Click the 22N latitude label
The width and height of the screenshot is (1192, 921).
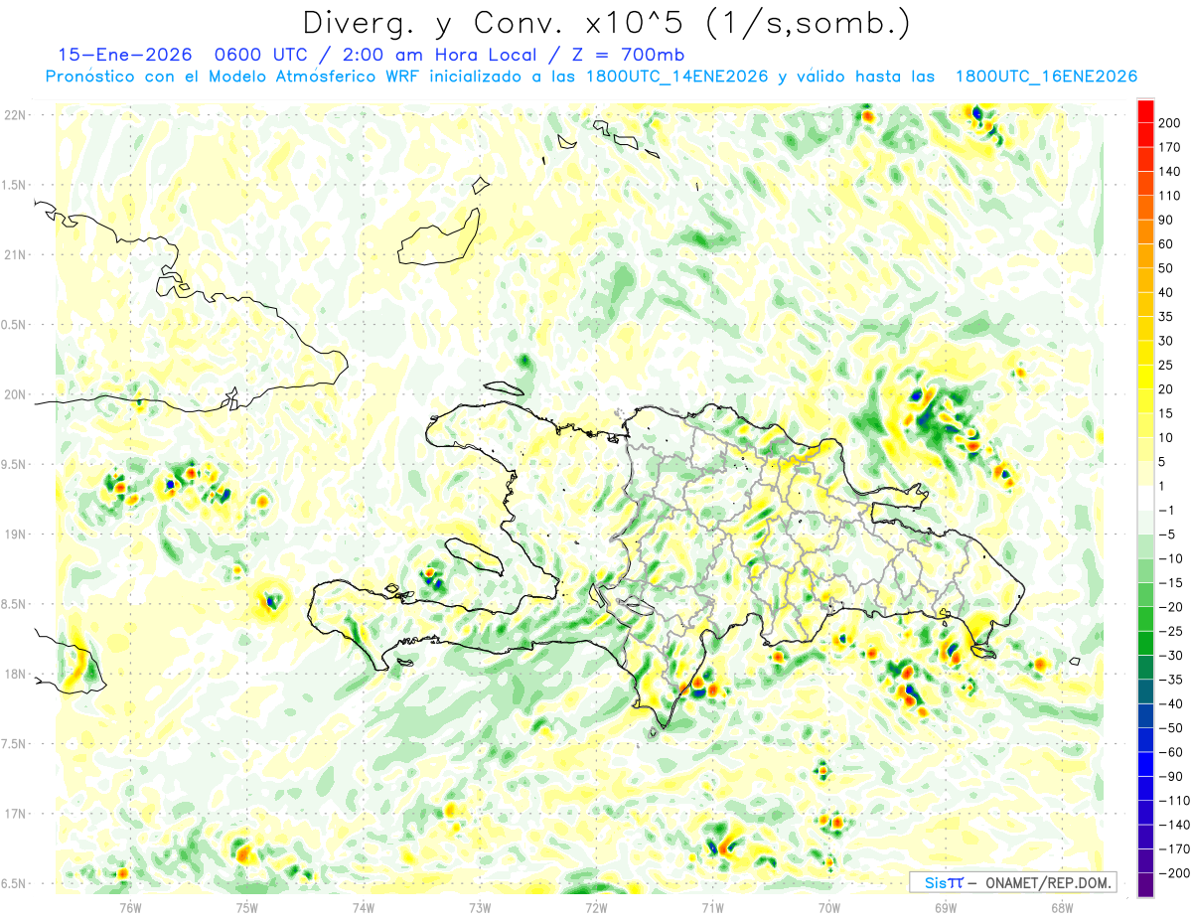14,115
